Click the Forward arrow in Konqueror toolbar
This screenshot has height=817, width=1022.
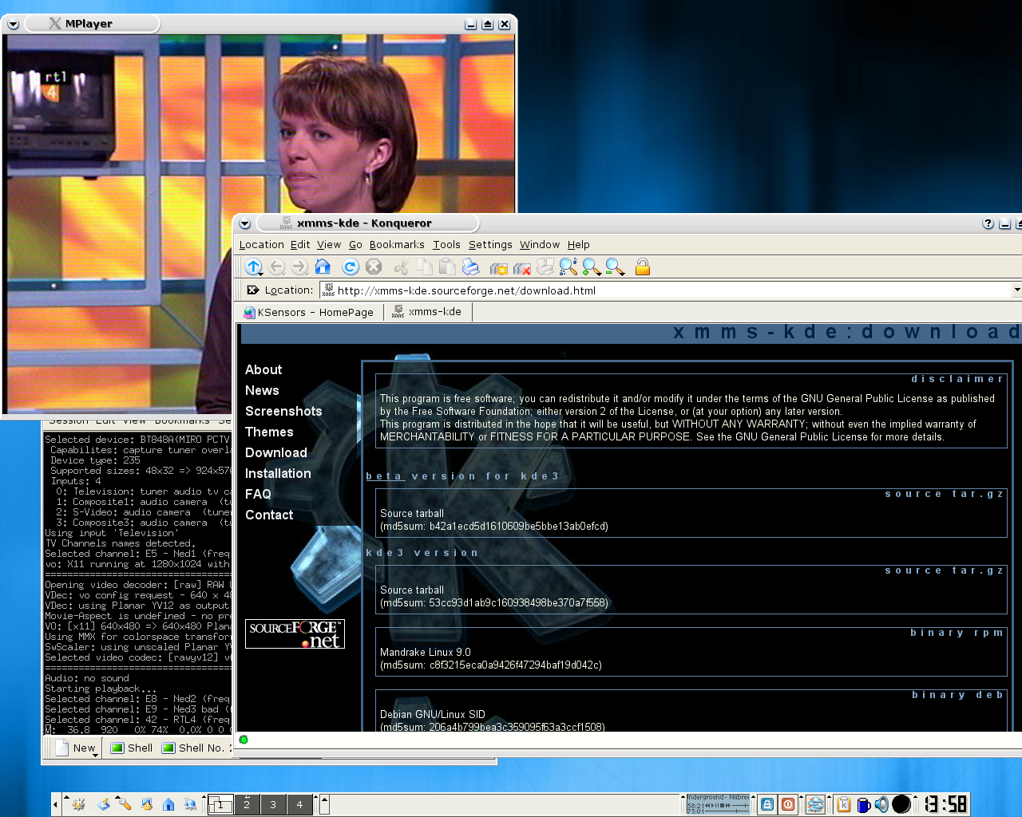tap(299, 266)
